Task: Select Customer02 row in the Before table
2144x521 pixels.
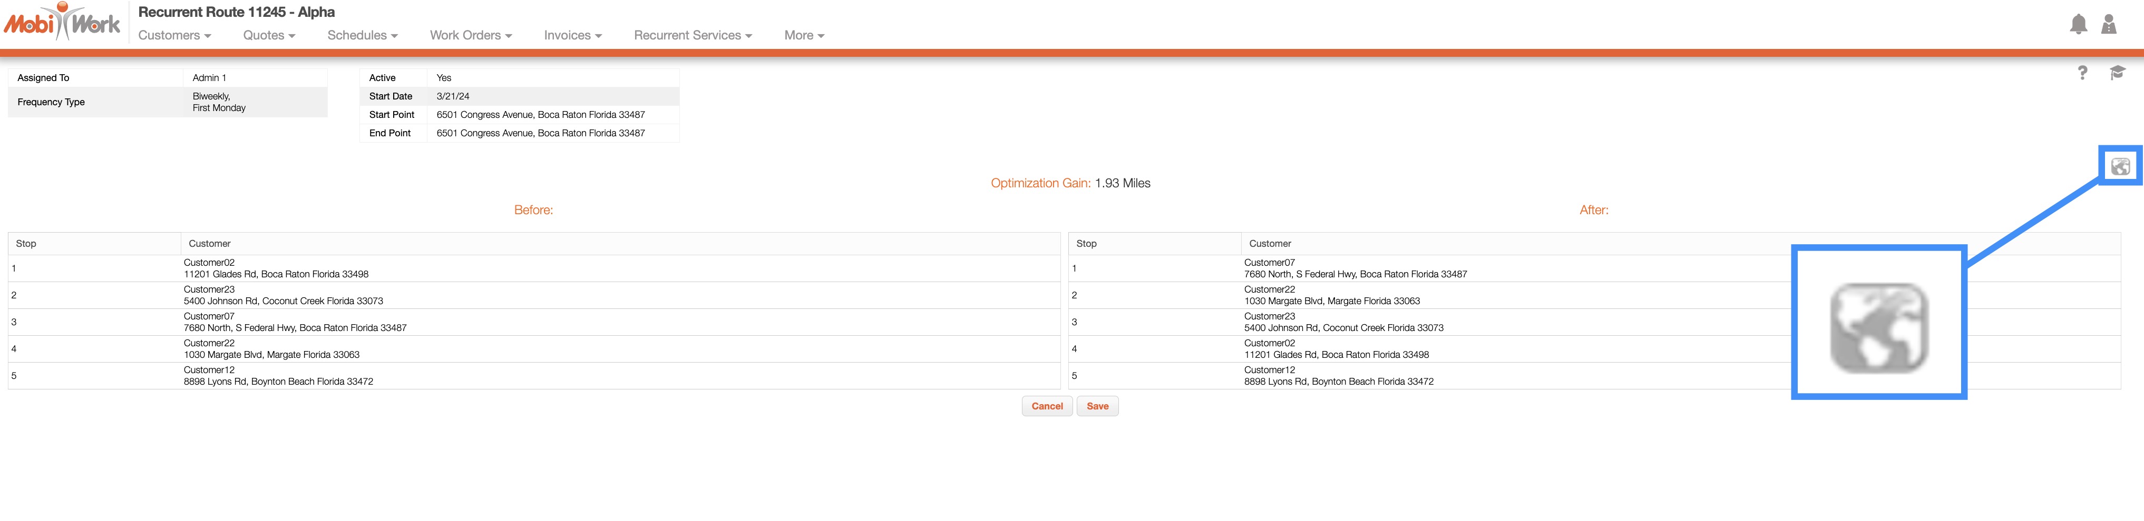Action: pos(276,268)
